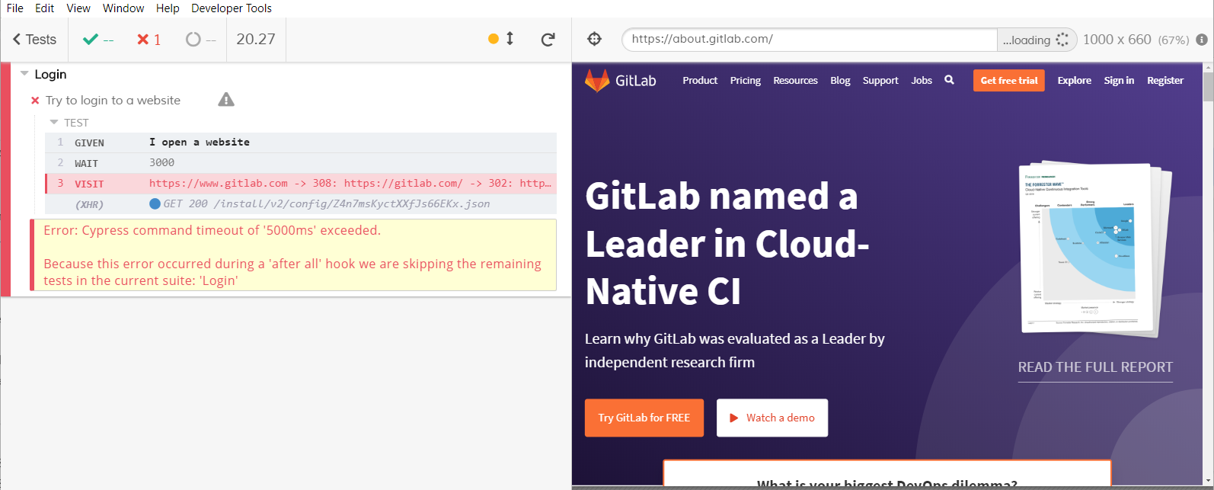The height and width of the screenshot is (490, 1214).
Task: Click the Get free trial button
Action: point(1009,80)
